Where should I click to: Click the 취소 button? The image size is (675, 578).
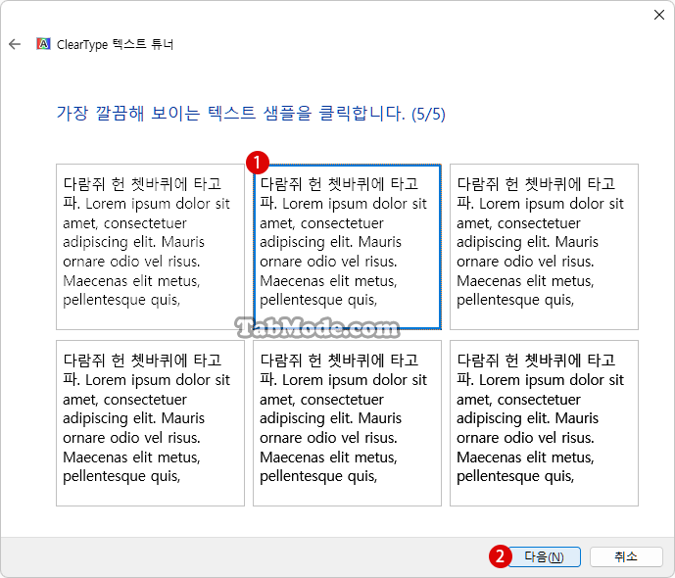pos(626,556)
